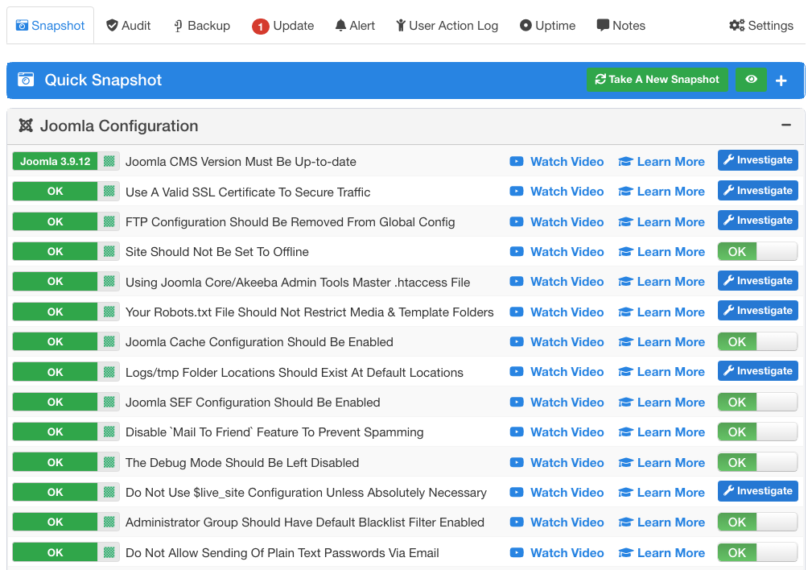Click the grid icon in the Debug Mode row
The height and width of the screenshot is (570, 812).
109,462
